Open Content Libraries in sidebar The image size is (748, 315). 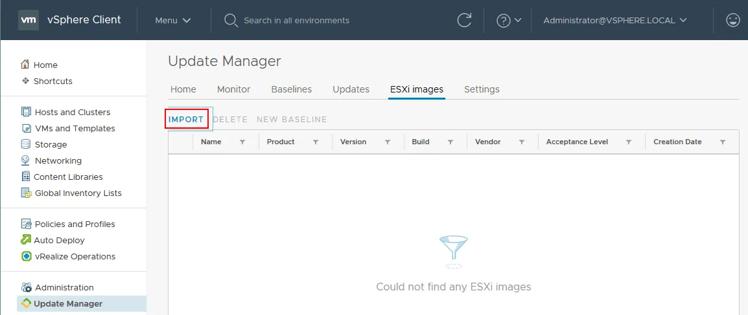coord(68,177)
